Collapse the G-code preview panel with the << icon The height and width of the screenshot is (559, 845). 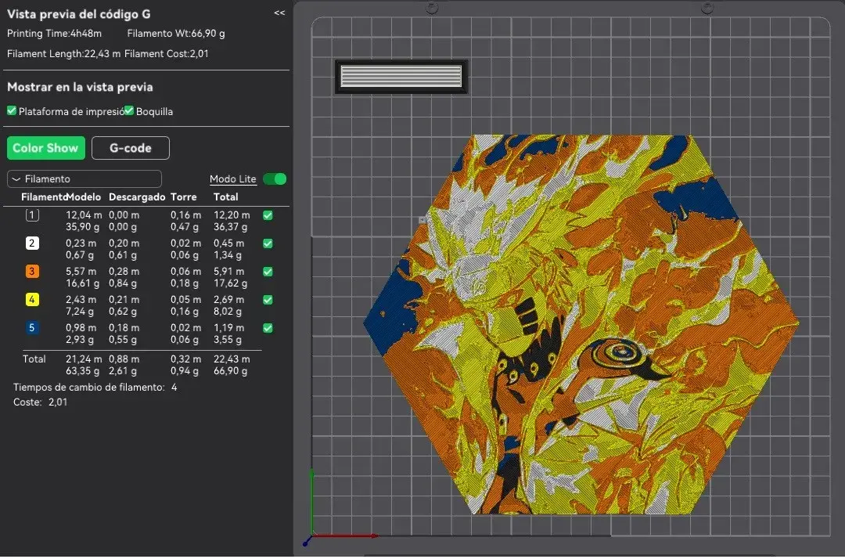pyautogui.click(x=279, y=13)
